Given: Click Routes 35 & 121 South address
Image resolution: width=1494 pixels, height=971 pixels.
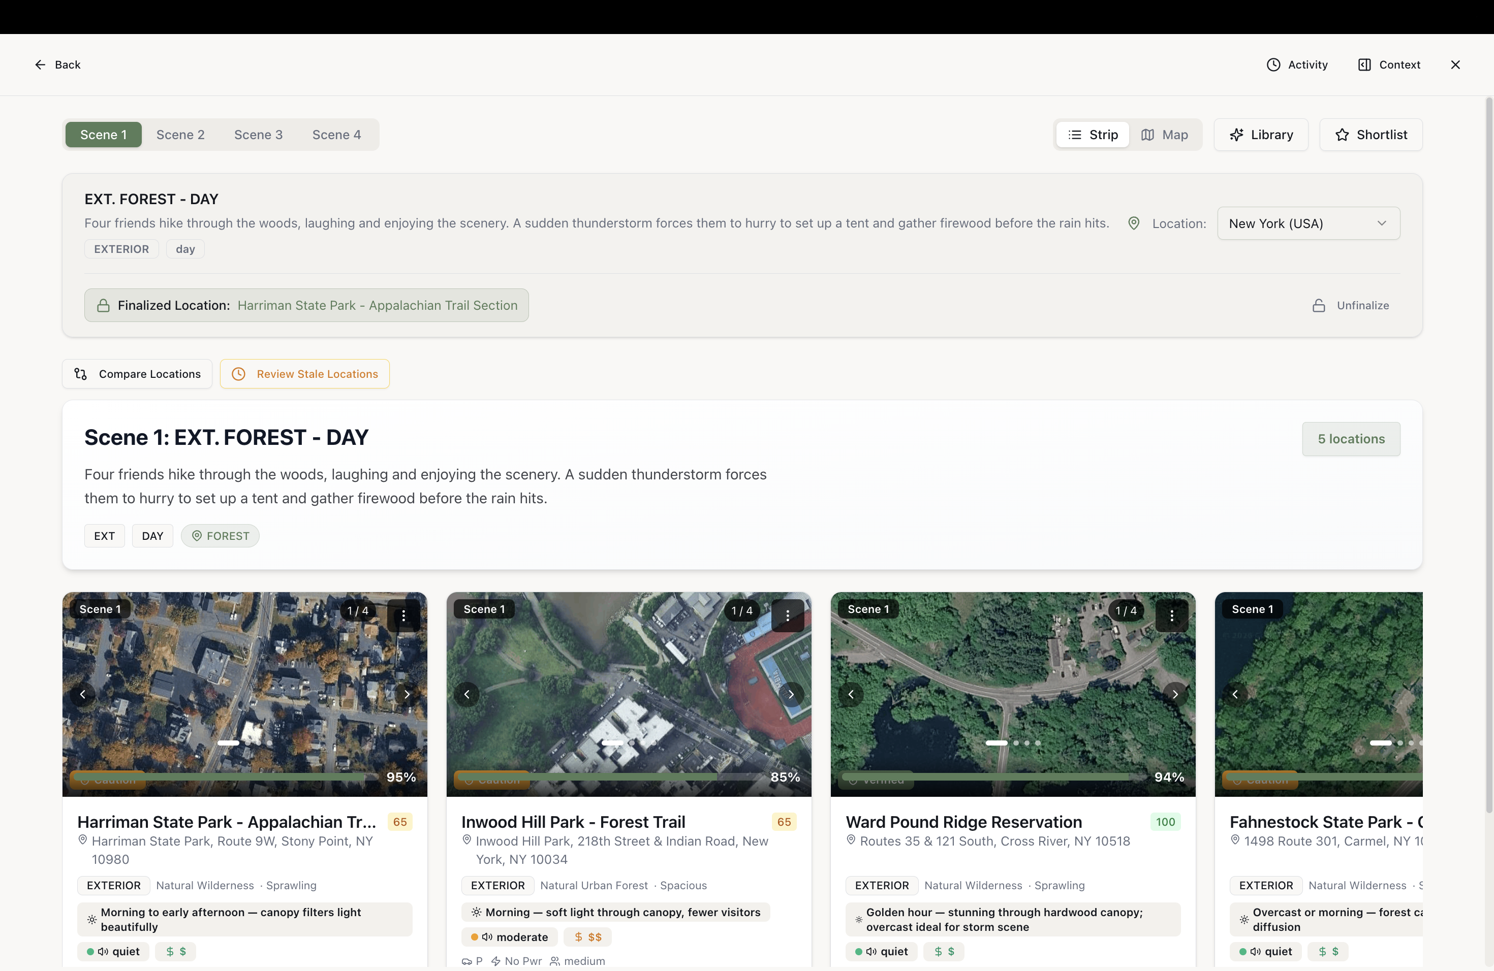Looking at the screenshot, I should 994,841.
